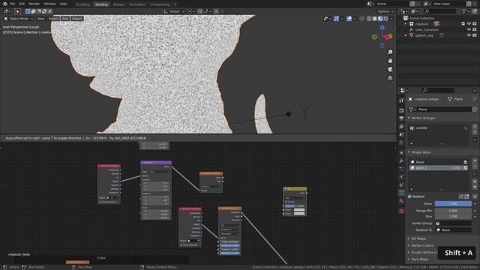Toggle visibility eye for sphere_clay

469,35
